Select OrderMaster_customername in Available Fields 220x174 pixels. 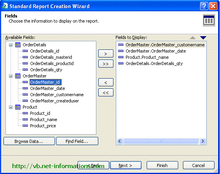[57, 95]
